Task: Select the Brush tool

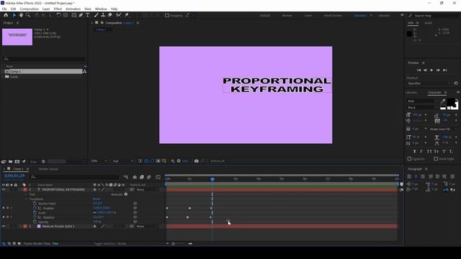Action: click(96, 15)
